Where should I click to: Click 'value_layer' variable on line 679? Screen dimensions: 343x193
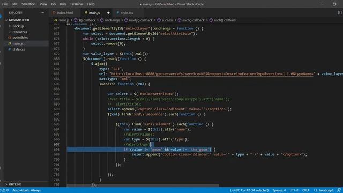coord(102,54)
